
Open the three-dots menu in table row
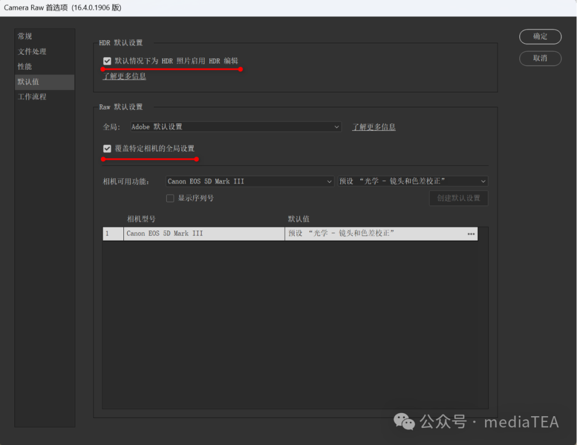[x=471, y=234]
